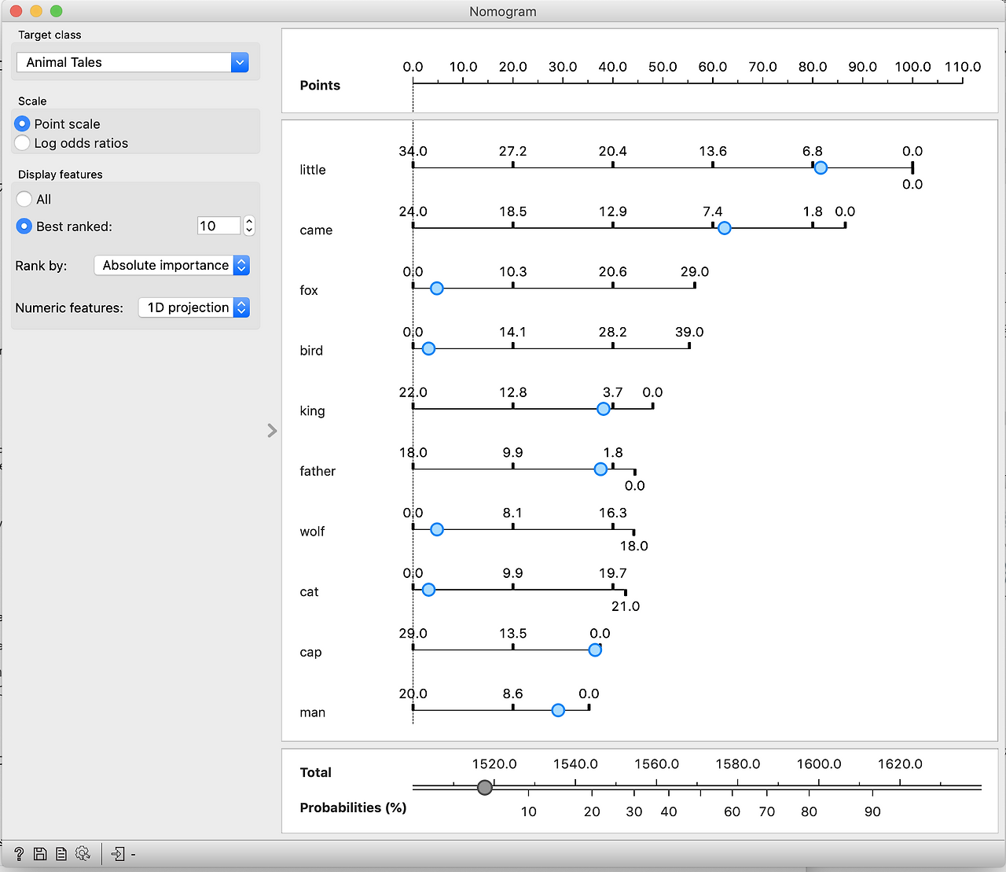
Task: Open the 1D projection dropdown
Action: (x=194, y=307)
